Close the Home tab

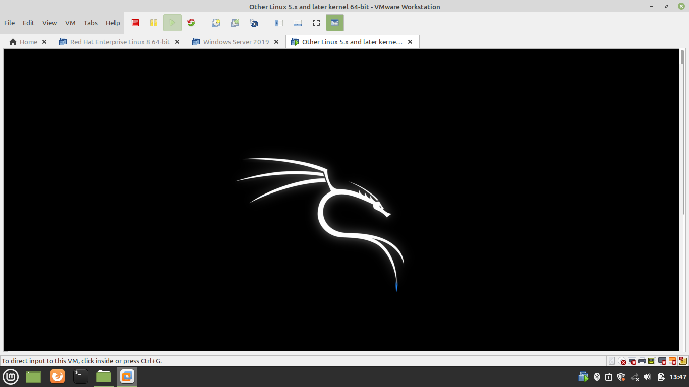(44, 42)
